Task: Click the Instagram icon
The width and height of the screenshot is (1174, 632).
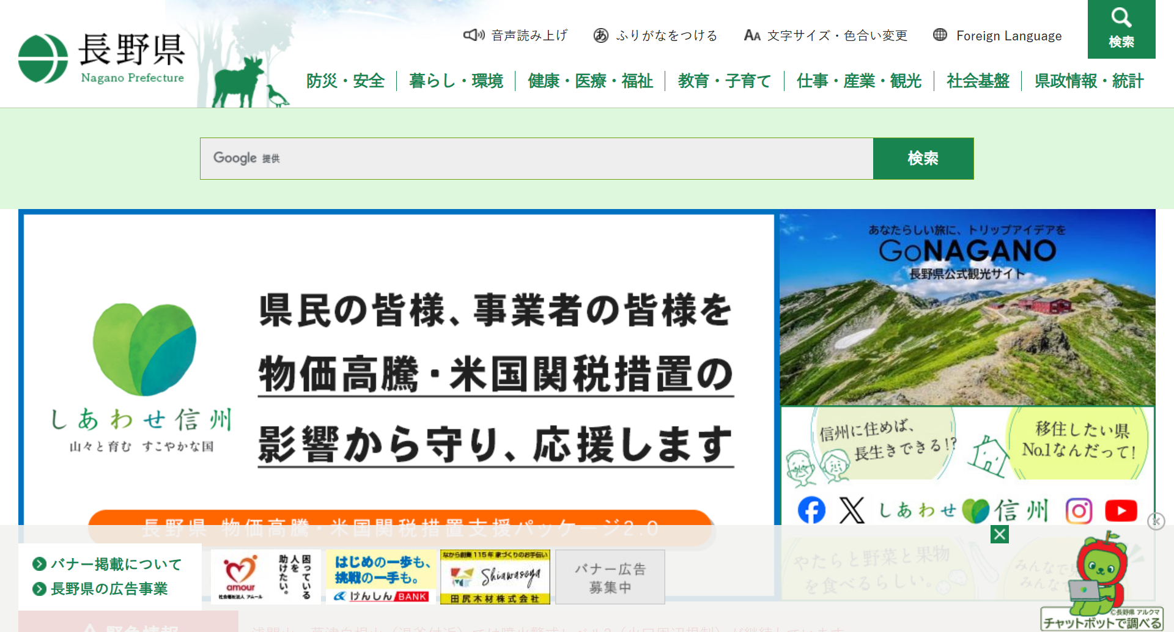Action: tap(1079, 510)
